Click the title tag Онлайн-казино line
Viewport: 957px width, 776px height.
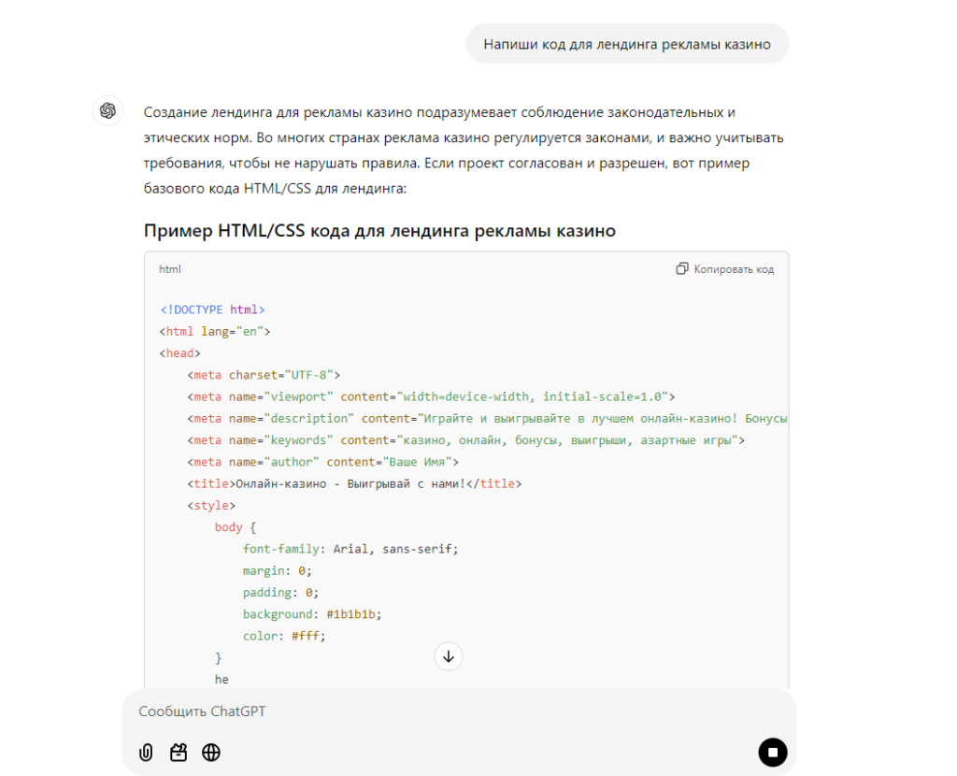[x=354, y=483]
